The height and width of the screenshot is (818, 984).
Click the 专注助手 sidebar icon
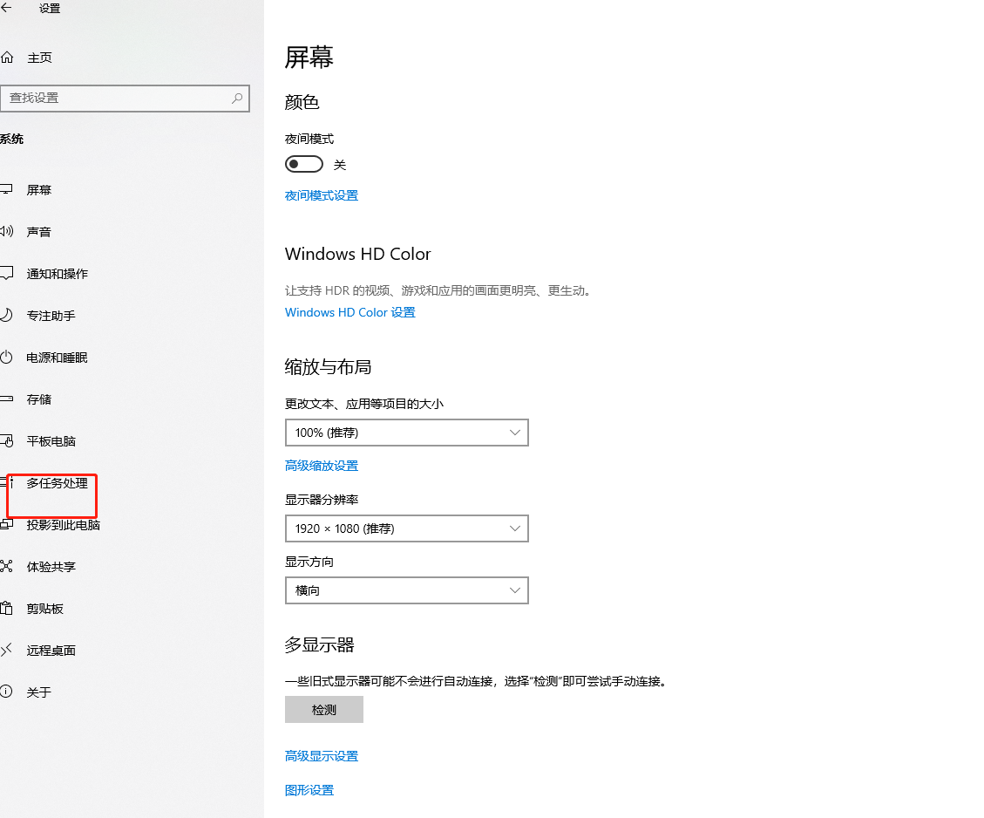click(52, 315)
